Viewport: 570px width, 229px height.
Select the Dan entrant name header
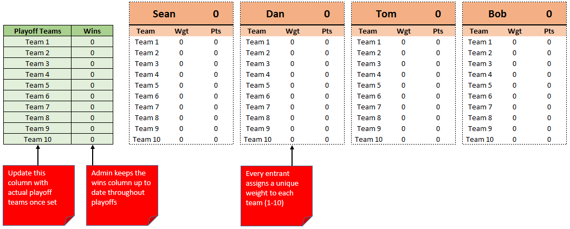(x=275, y=14)
